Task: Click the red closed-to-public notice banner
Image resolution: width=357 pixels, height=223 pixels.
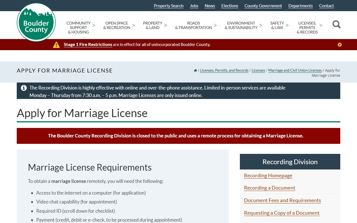Action: pos(178,136)
